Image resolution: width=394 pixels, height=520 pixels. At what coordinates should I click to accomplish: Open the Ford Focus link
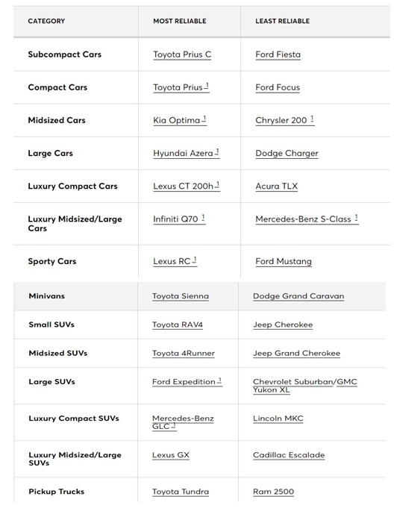[x=278, y=87]
